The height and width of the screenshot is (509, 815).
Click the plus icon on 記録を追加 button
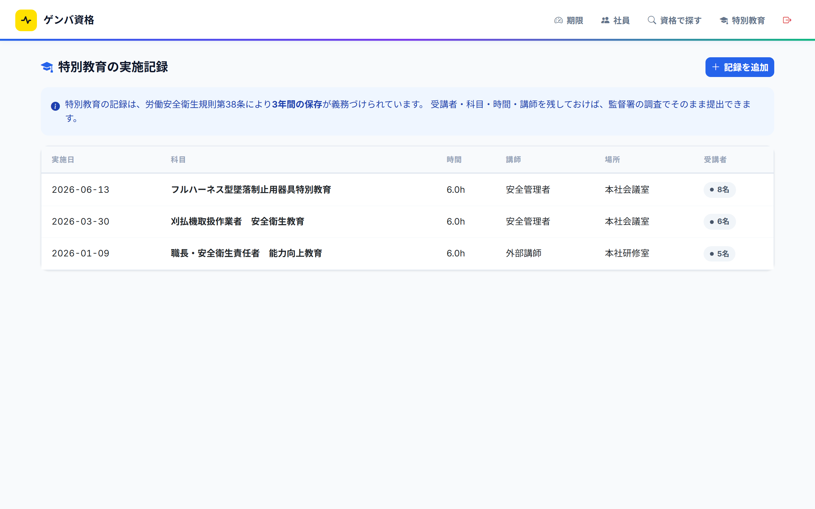pos(716,67)
